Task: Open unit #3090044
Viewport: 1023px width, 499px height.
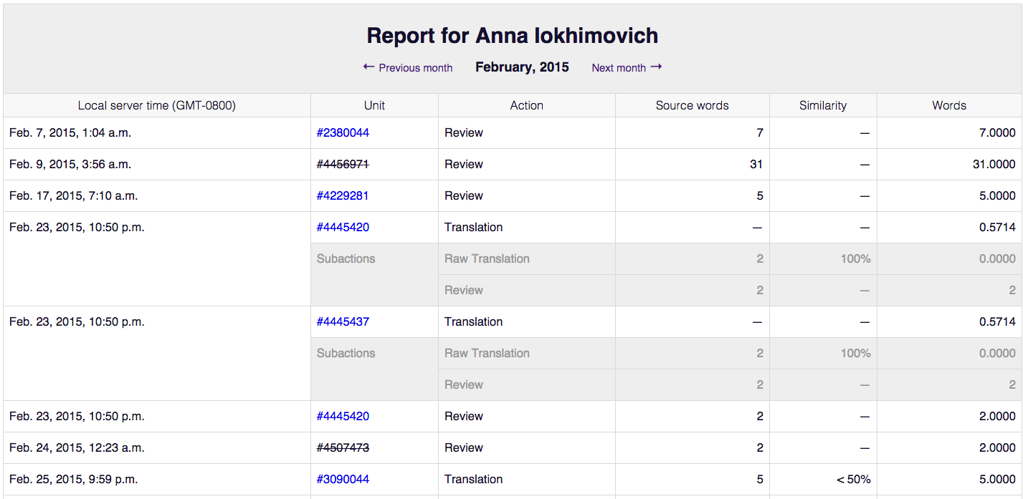Action: pyautogui.click(x=343, y=479)
